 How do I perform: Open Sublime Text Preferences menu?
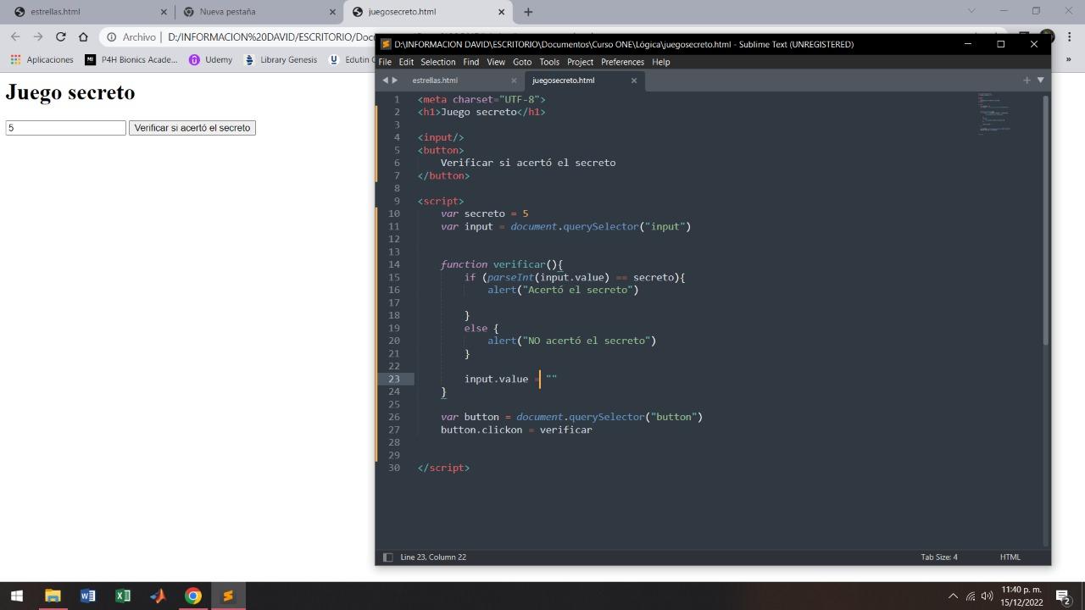(623, 62)
